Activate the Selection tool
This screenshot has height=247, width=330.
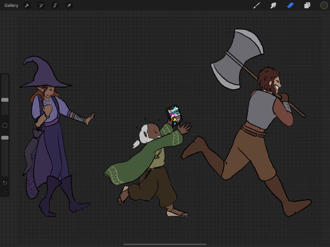coord(55,5)
